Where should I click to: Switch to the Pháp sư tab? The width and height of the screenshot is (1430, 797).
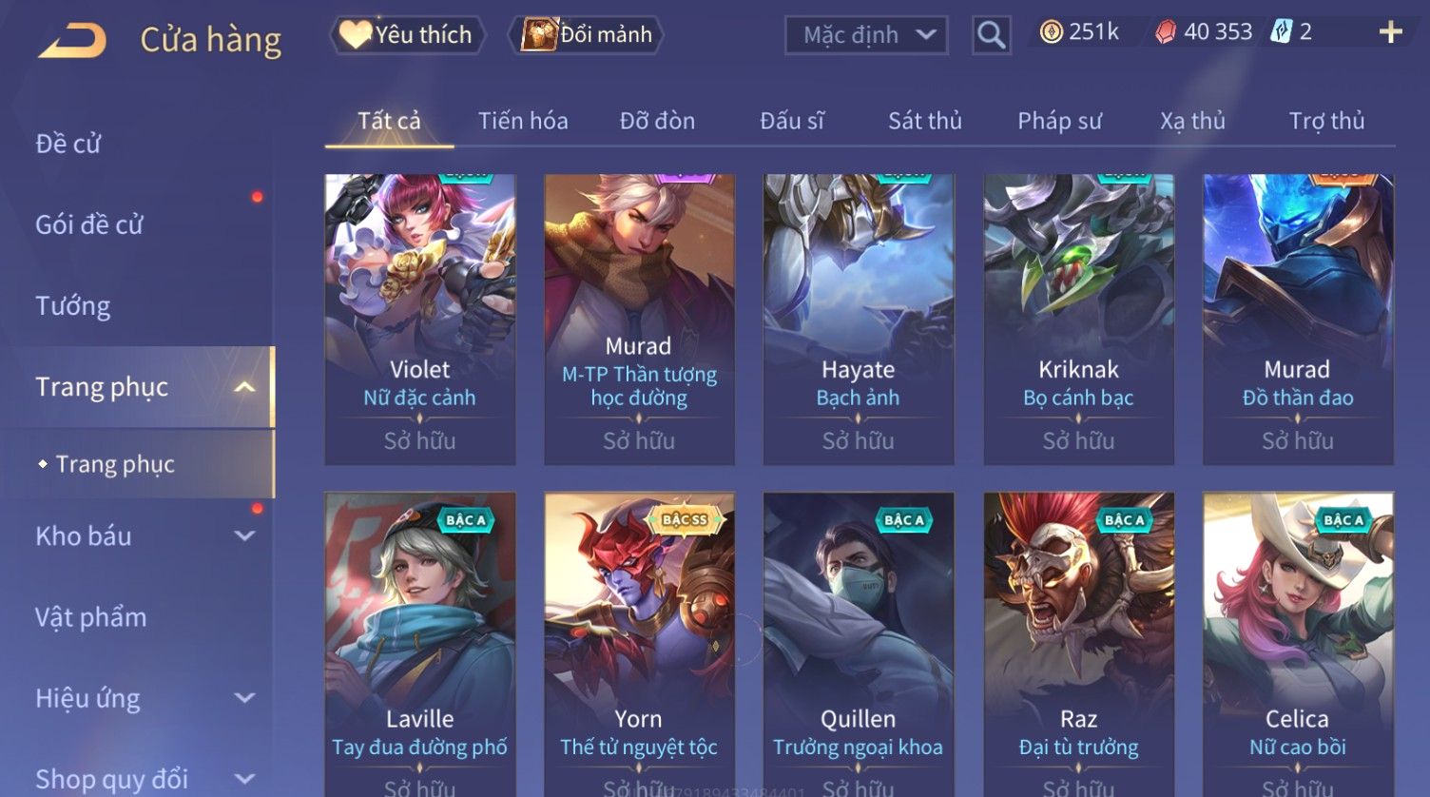coord(1059,121)
